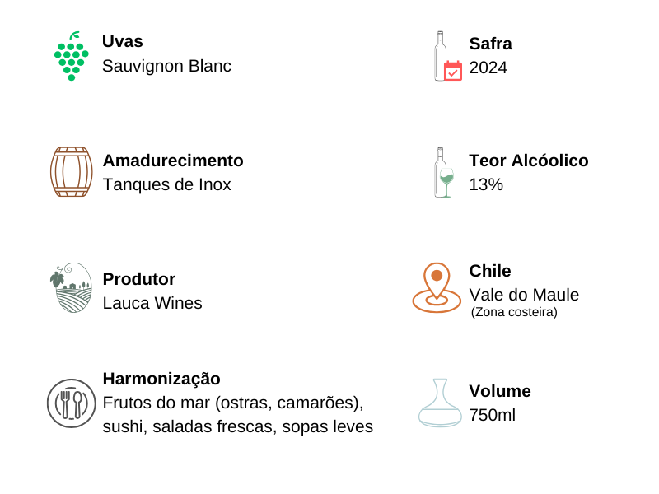Click the wine decanter icon
659x494 pixels.
tap(440, 403)
